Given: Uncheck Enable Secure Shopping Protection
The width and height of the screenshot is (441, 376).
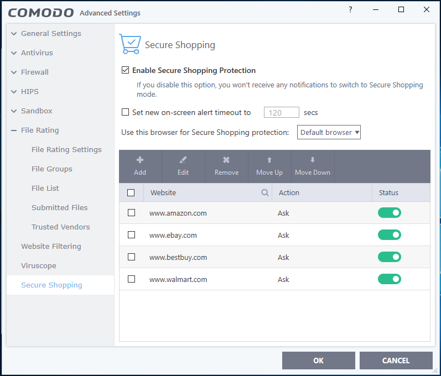Looking at the screenshot, I should tap(126, 71).
